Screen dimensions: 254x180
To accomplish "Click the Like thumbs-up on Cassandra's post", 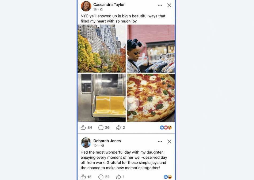I will (x=83, y=127).
